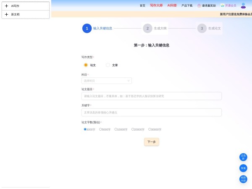Click the plus icon beside AI写作
252x189 pixels.
click(x=6, y=6)
